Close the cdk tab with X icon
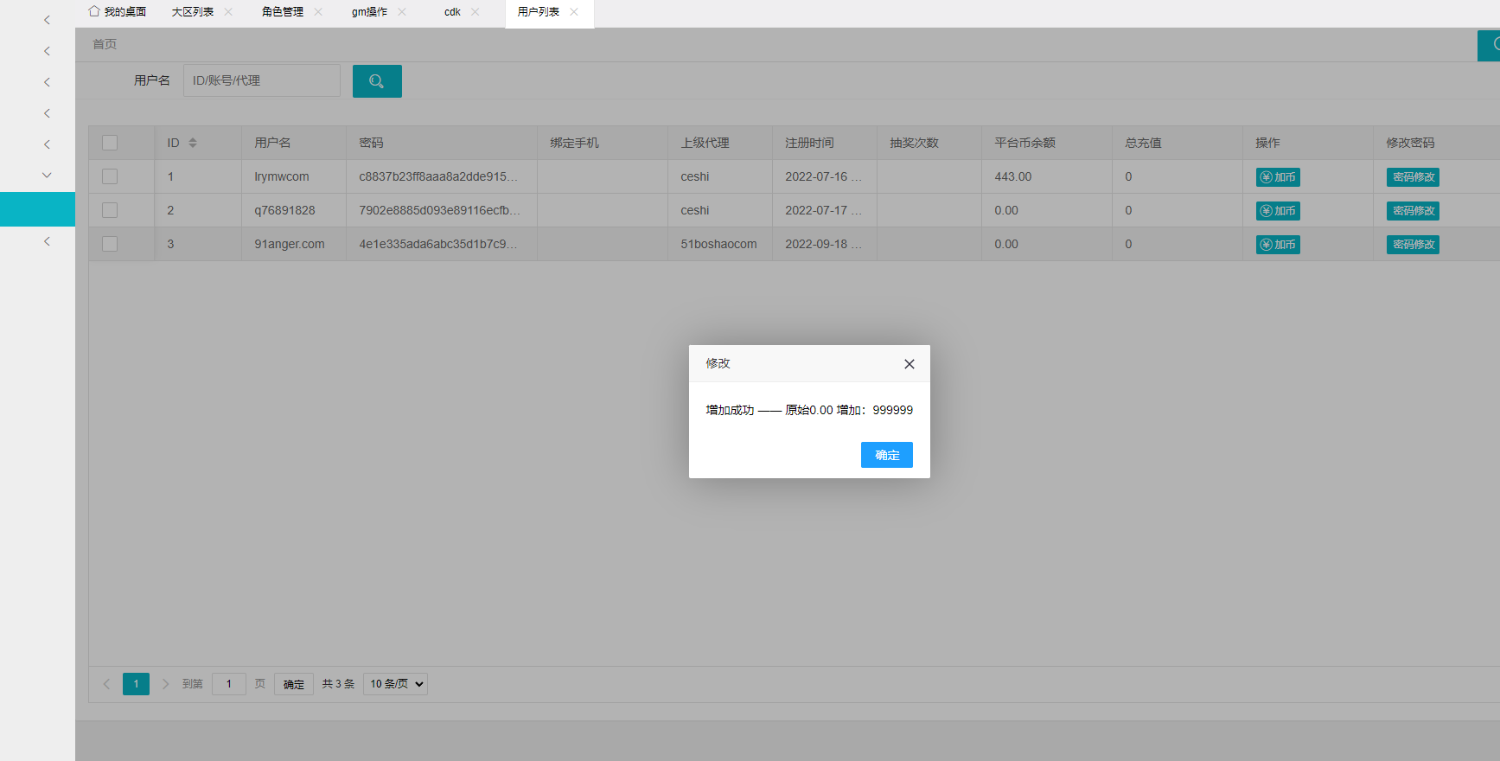 click(476, 12)
